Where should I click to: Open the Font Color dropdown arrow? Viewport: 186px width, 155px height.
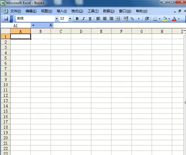tap(179, 19)
